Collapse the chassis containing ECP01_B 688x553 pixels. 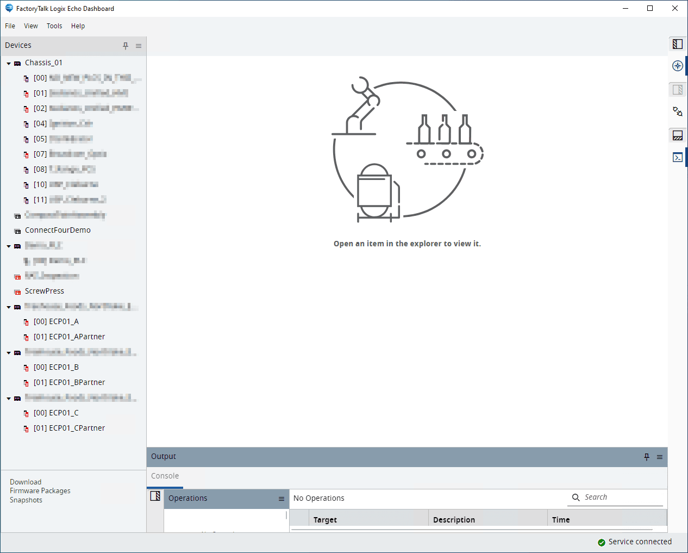[x=9, y=353]
